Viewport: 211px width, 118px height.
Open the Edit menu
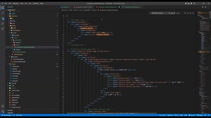point(10,4)
